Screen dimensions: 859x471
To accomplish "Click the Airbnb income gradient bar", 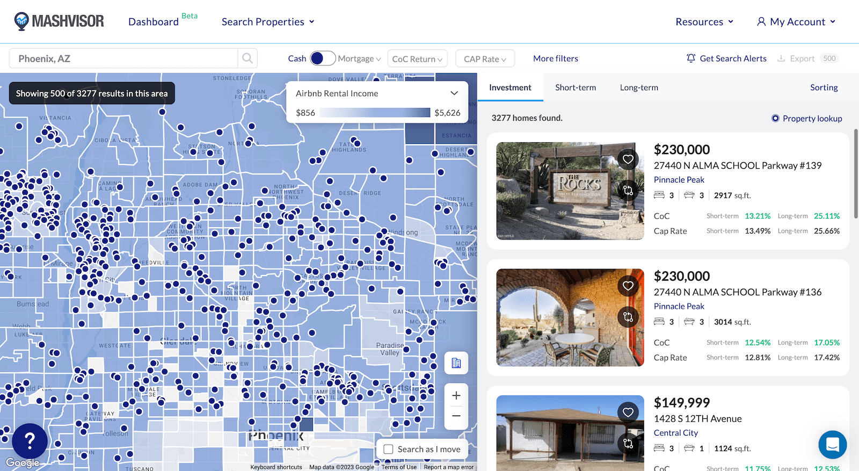I will (375, 113).
